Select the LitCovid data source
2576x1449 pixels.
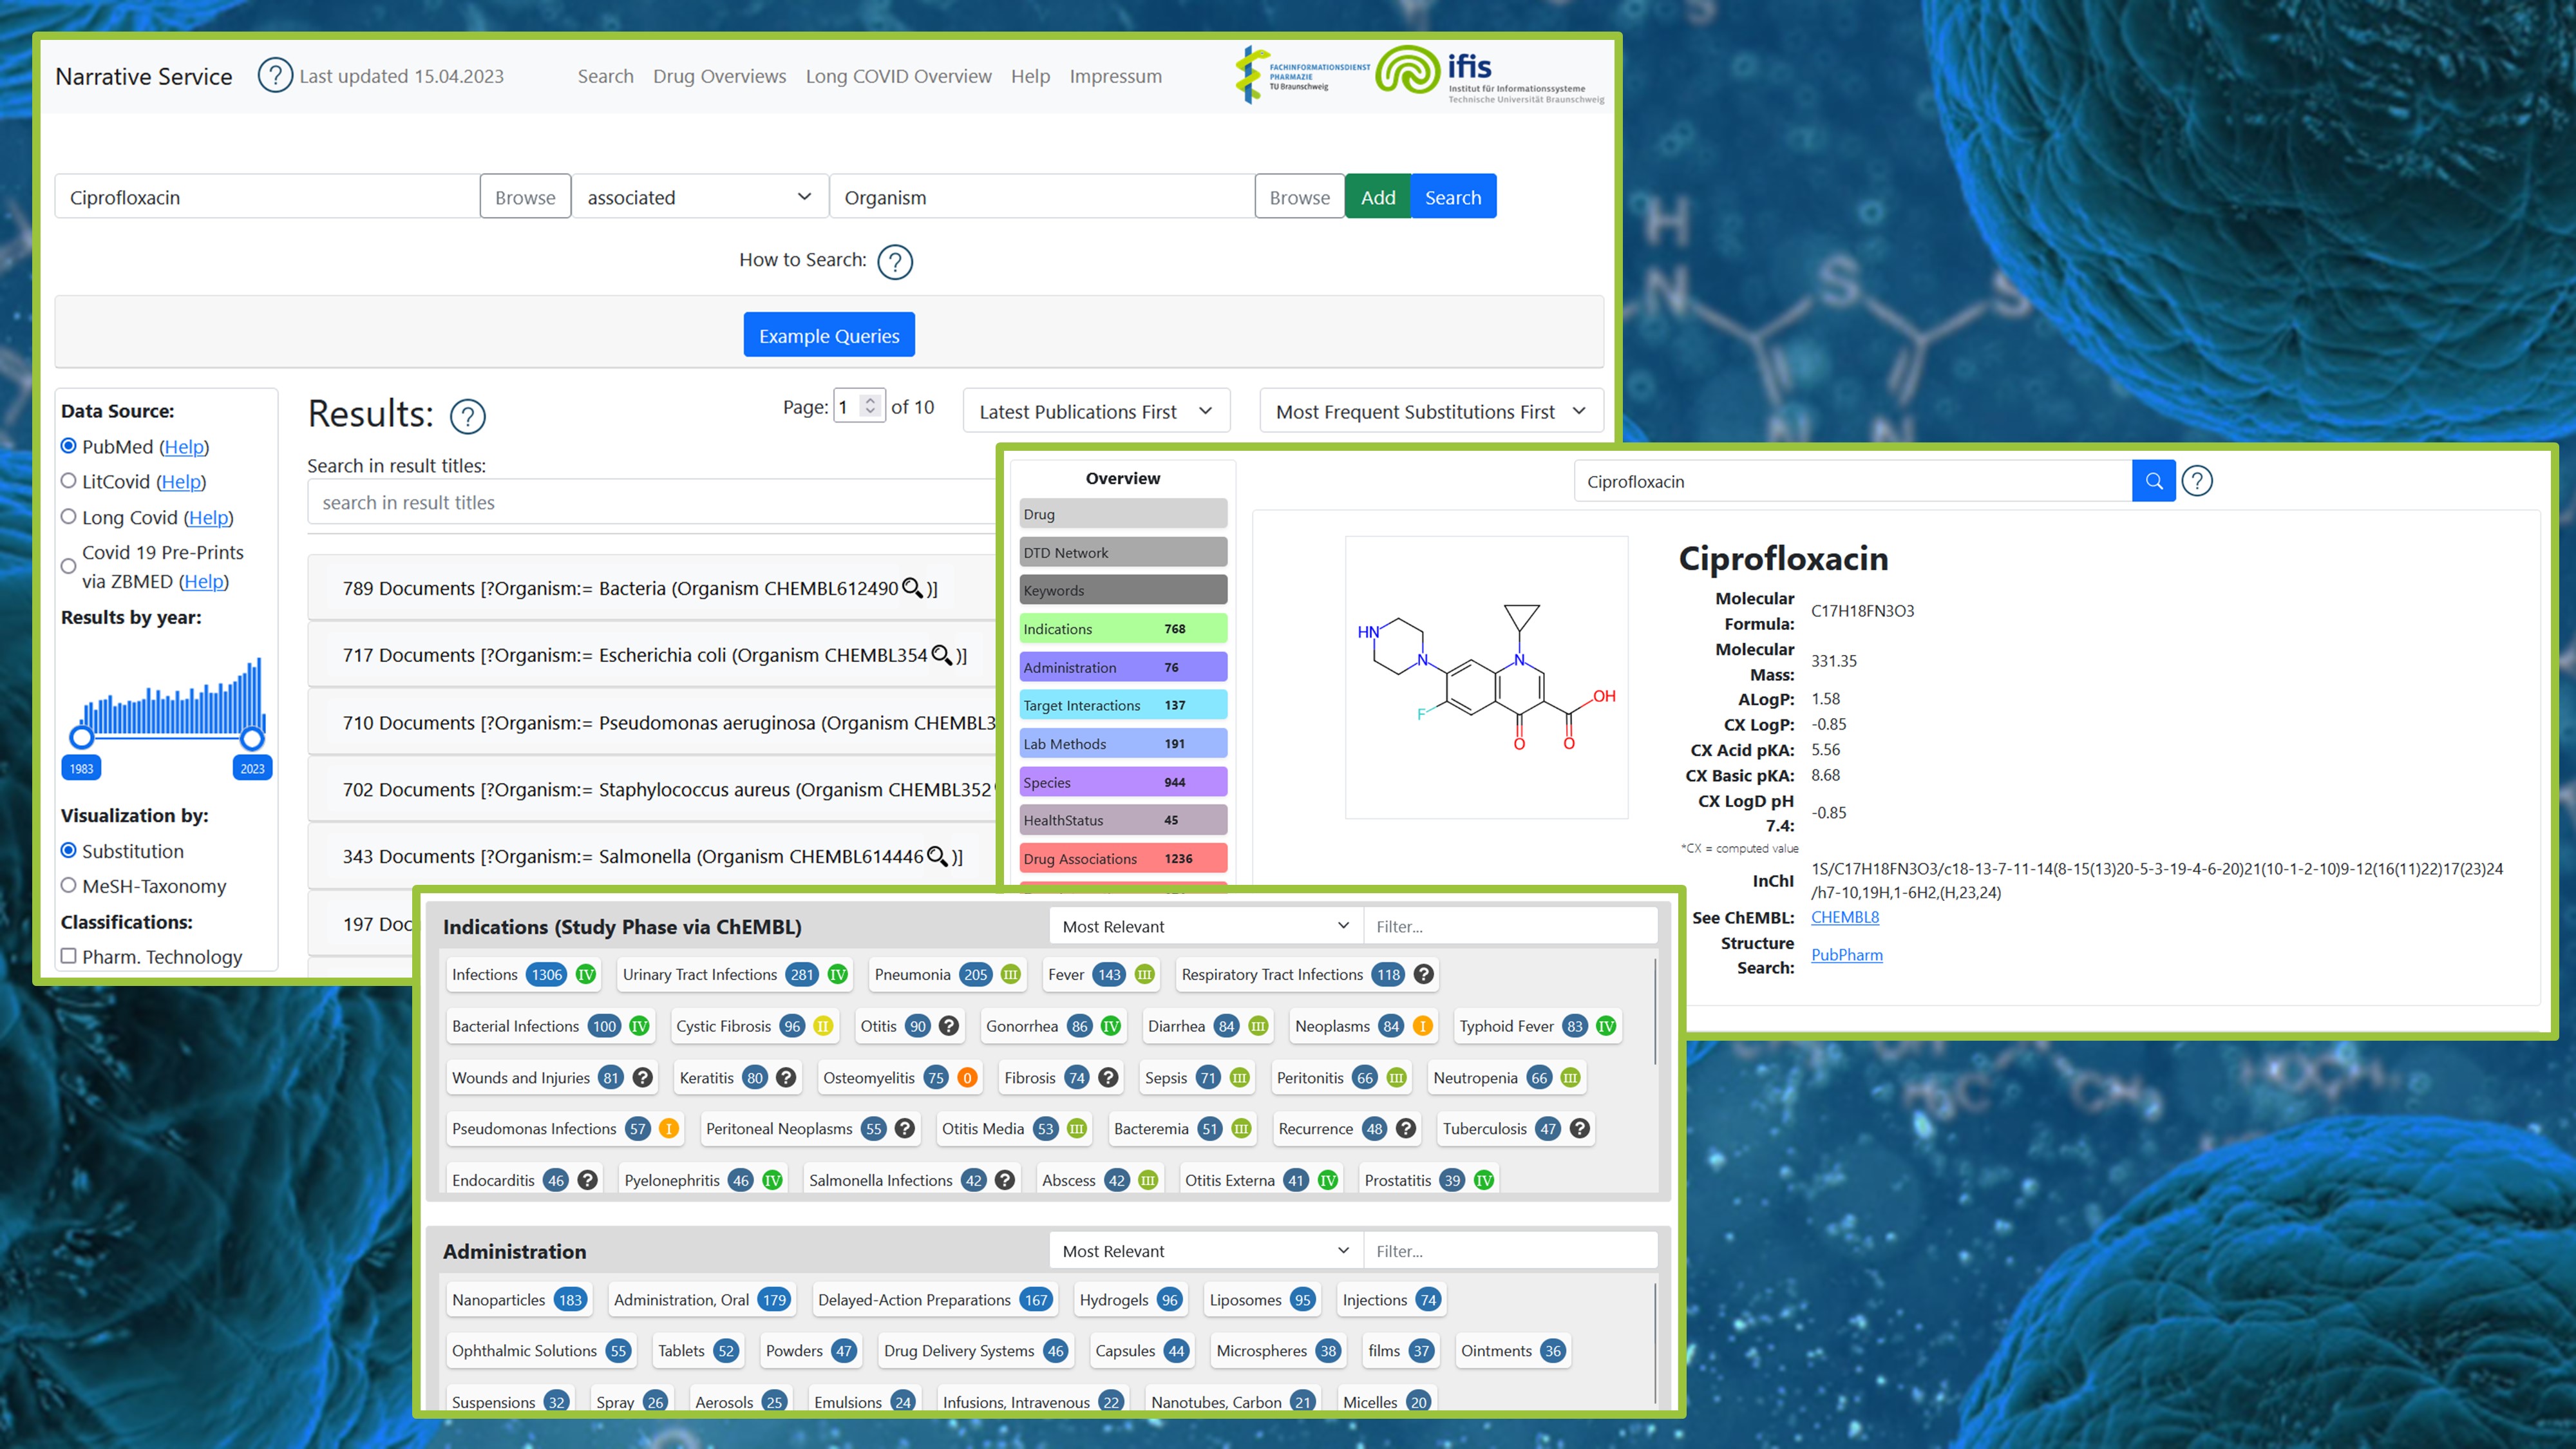69,481
